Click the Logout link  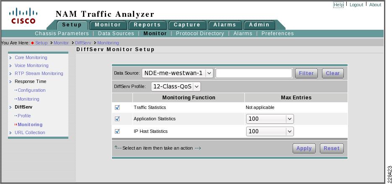coord(356,5)
